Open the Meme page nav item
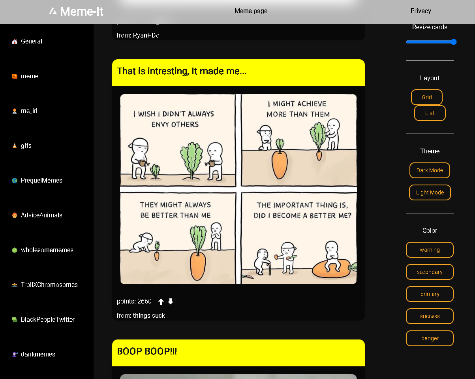 click(251, 11)
